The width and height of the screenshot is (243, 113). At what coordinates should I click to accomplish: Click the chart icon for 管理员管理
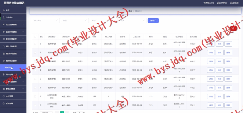pyautogui.click(x=4, y=89)
